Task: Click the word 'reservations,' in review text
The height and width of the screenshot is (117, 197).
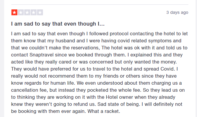Action: click(85, 48)
